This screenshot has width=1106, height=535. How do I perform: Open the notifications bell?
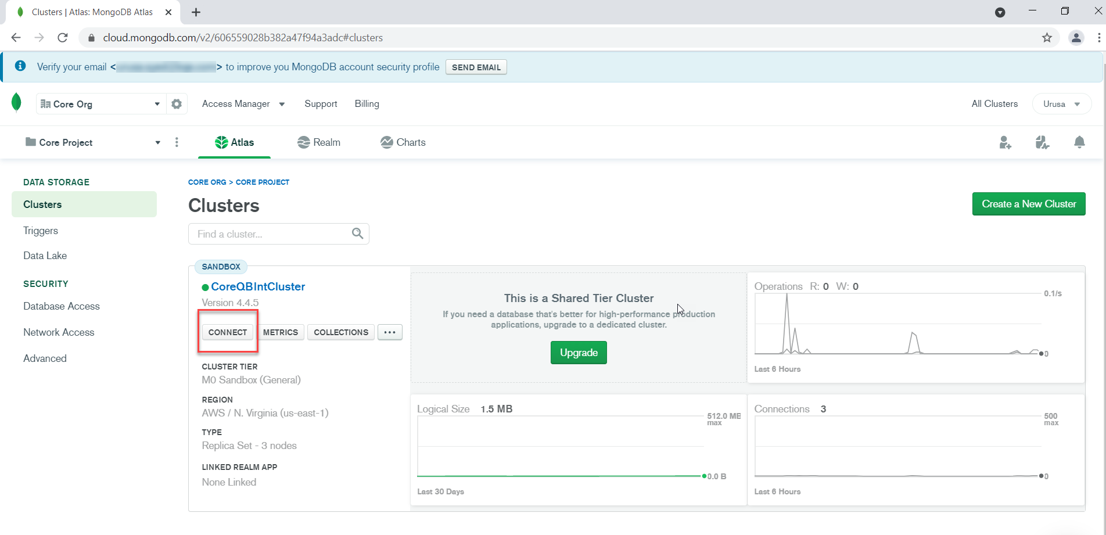[1079, 142]
